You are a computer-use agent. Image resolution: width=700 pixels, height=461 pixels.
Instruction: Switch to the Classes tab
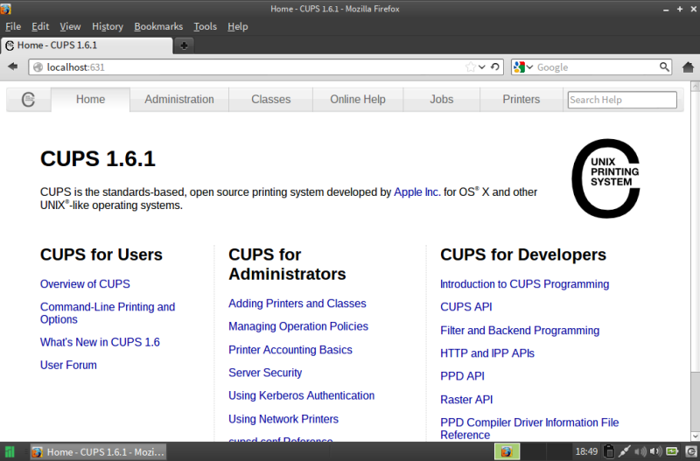(270, 99)
